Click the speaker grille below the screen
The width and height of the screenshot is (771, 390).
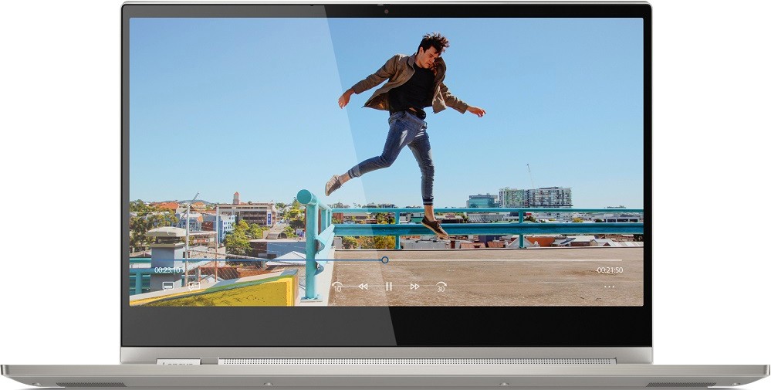417,361
